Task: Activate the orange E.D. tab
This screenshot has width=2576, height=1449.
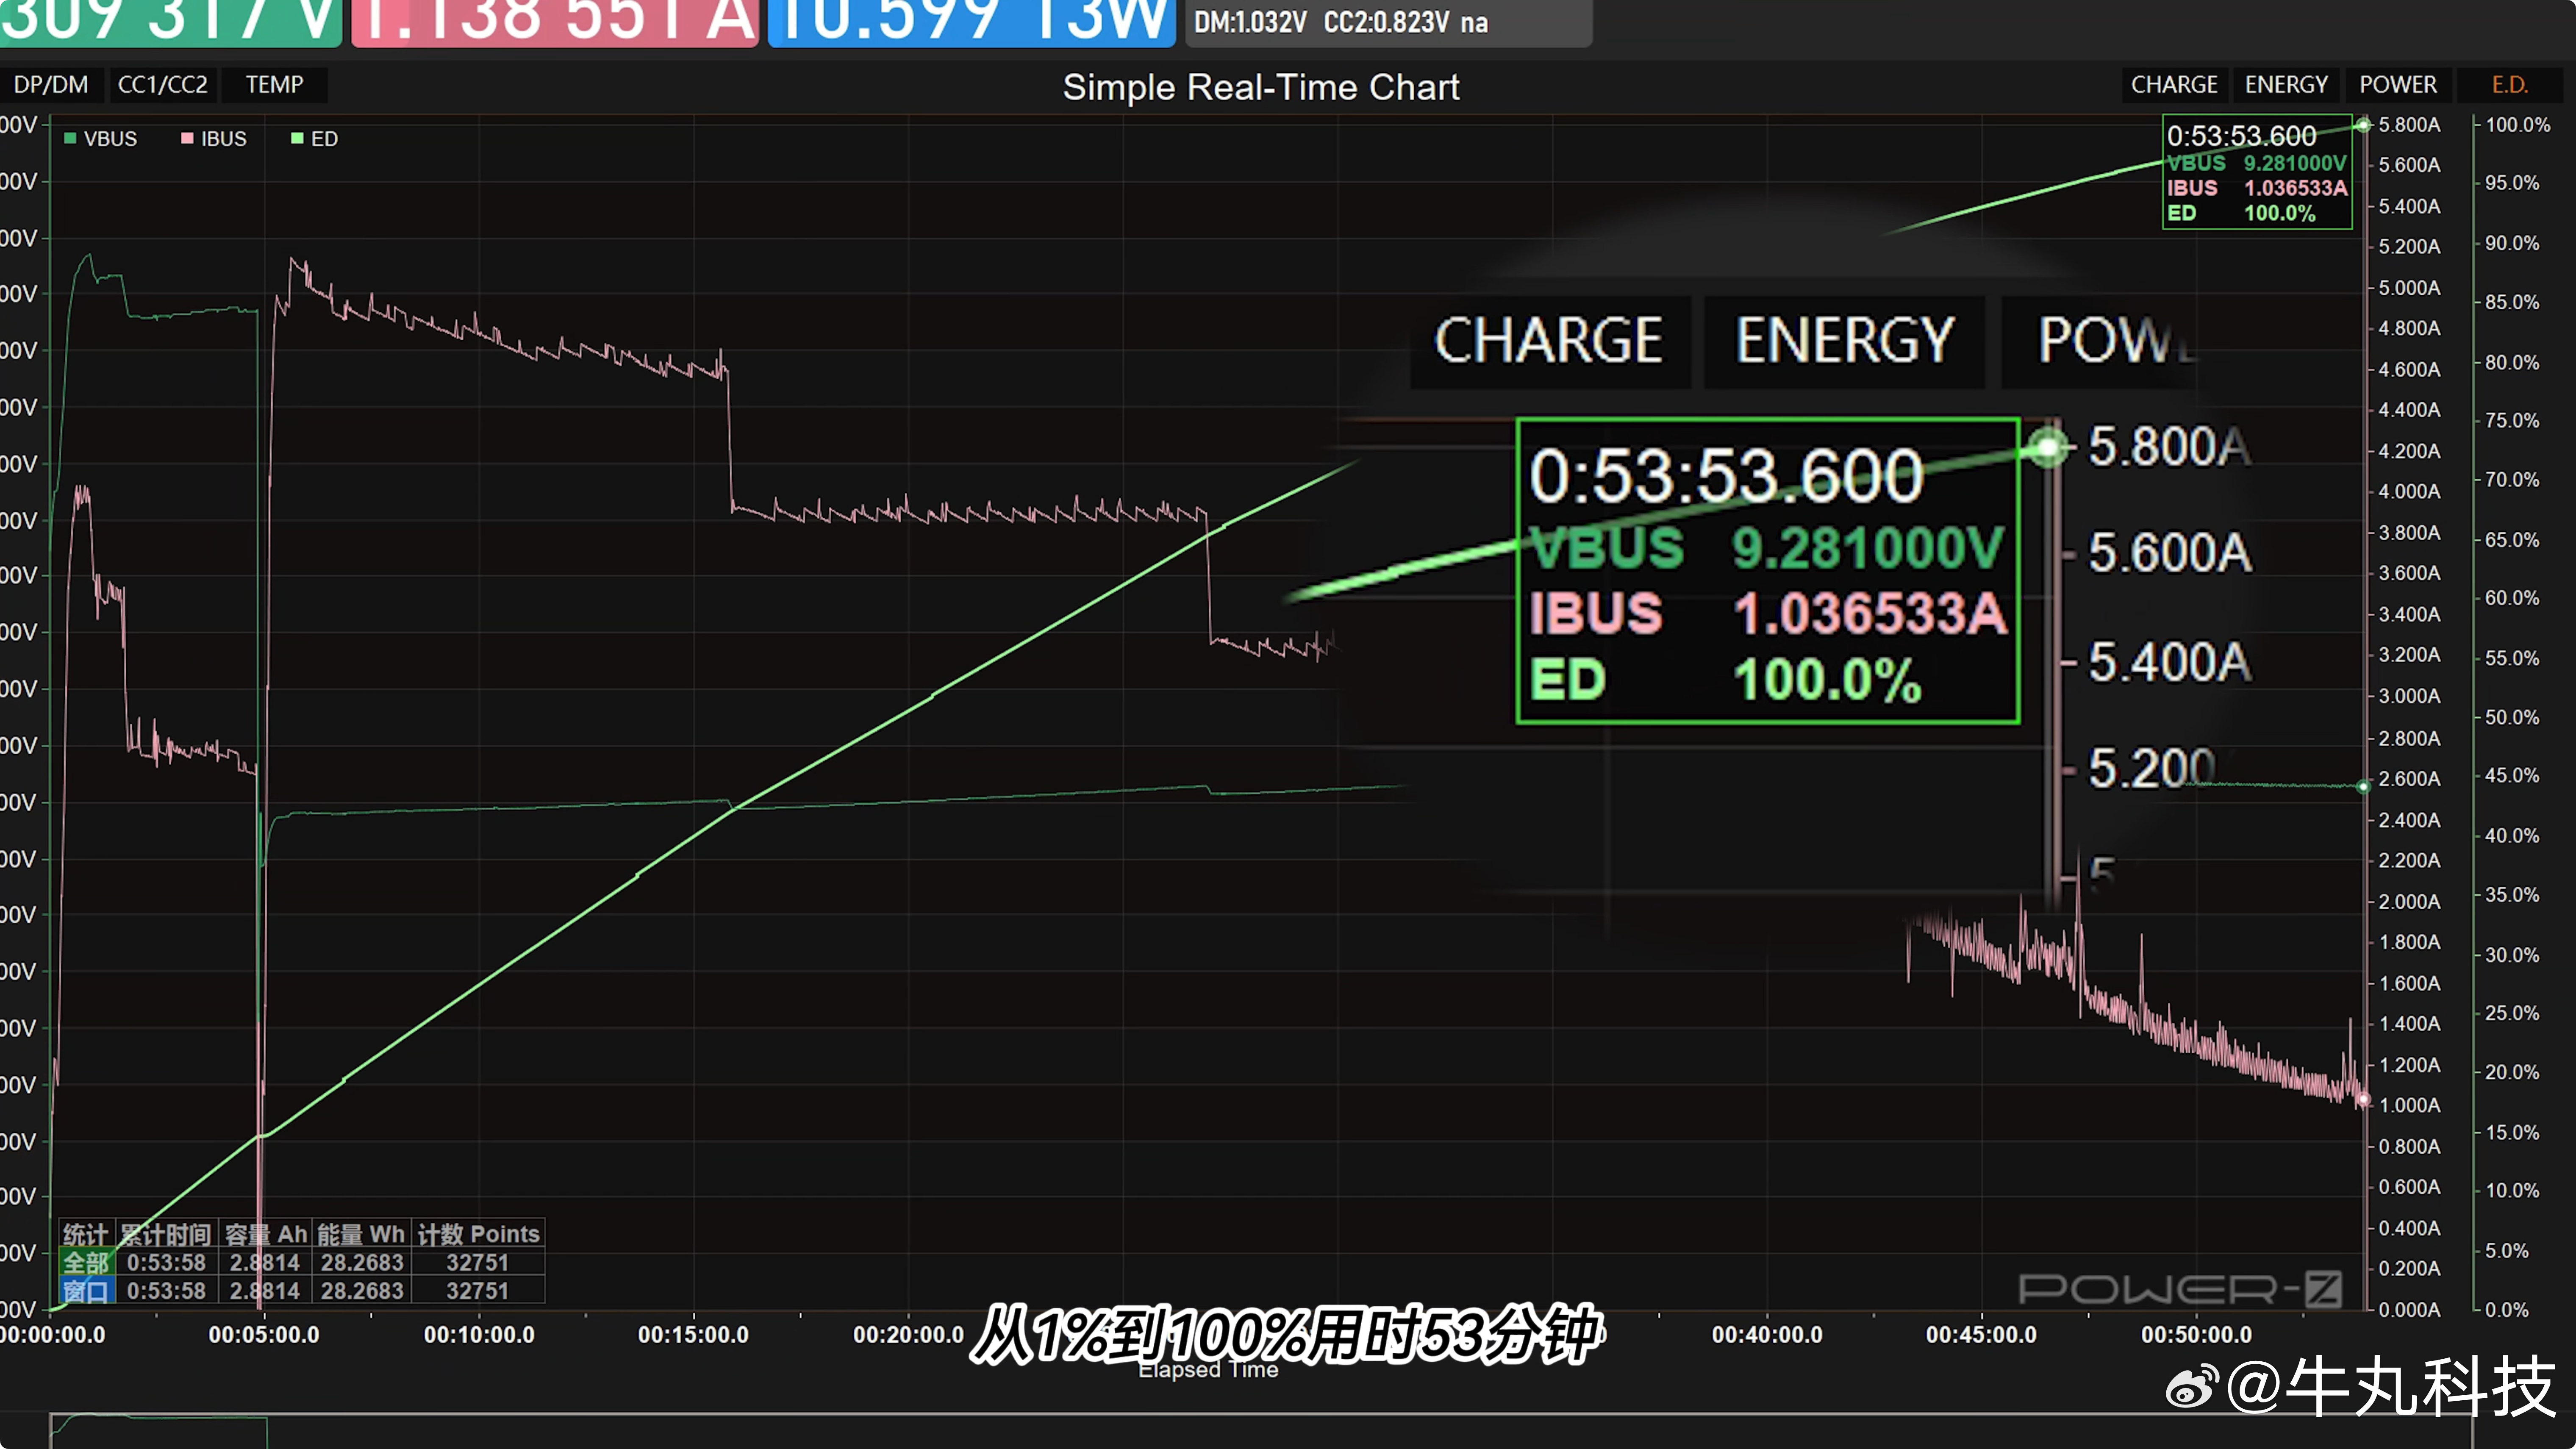Action: (x=2509, y=85)
